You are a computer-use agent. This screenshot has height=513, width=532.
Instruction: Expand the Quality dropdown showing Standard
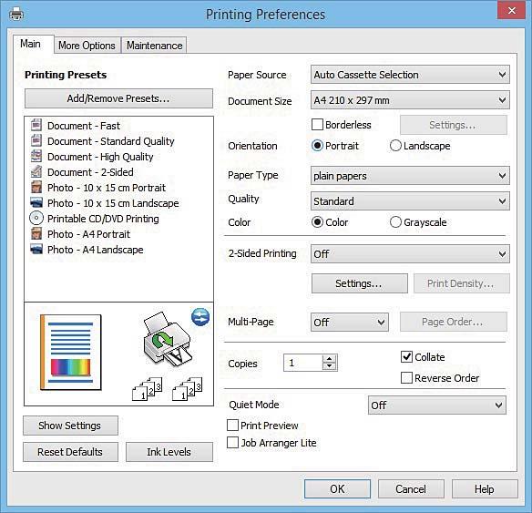(x=410, y=200)
